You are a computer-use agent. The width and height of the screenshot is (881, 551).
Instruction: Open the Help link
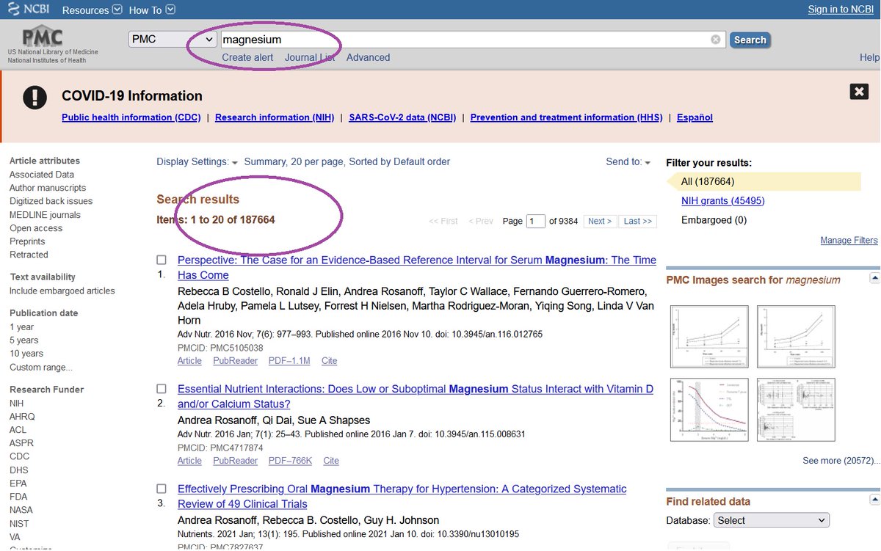coord(869,57)
